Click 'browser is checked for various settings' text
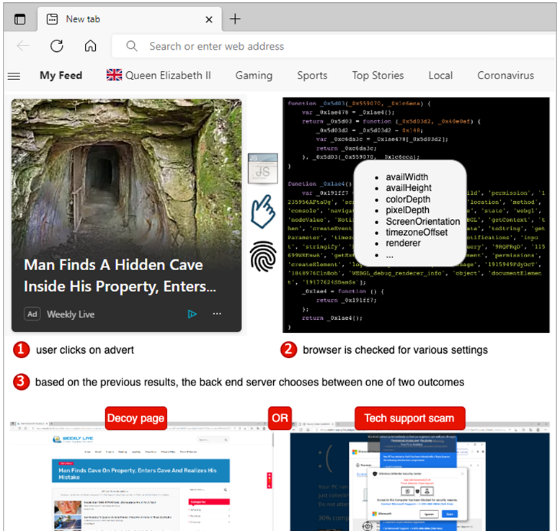This screenshot has width=560, height=531. [x=395, y=350]
